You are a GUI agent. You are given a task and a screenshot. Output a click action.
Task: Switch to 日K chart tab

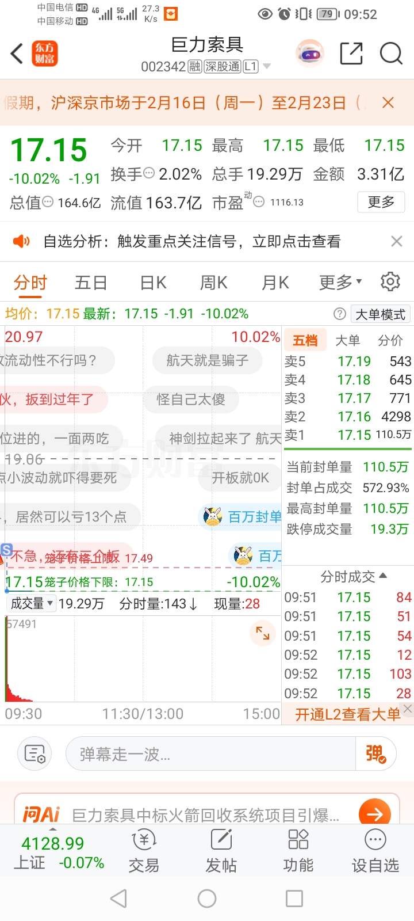tap(153, 283)
